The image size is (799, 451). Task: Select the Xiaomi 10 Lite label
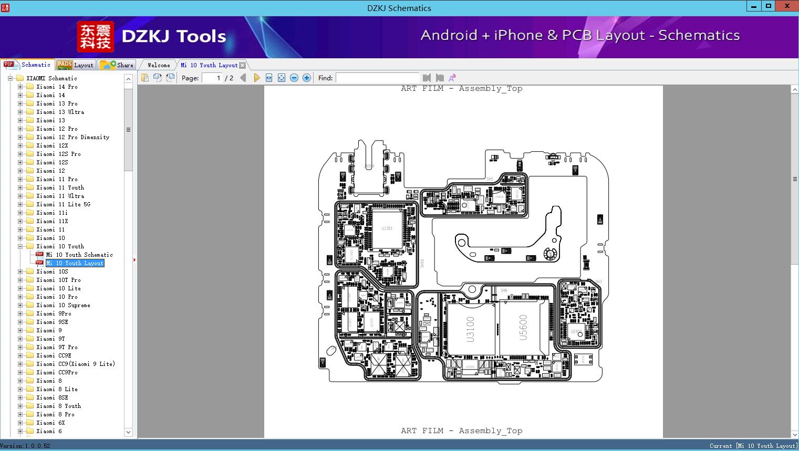58,288
